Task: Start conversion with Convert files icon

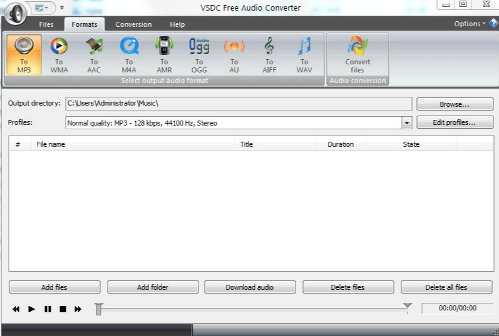Action: coord(358,54)
